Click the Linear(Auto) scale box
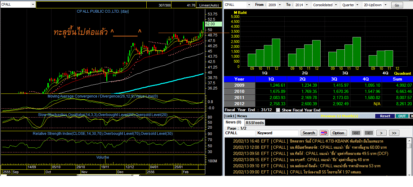Screen dimensions: 413x187 tap(209, 5)
